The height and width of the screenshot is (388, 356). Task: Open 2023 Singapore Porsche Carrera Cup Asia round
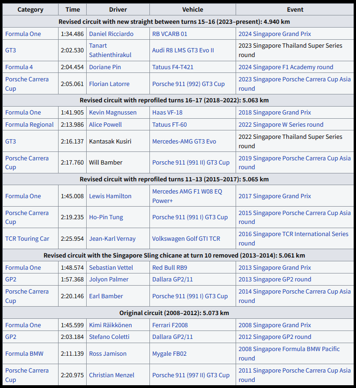tap(295, 84)
